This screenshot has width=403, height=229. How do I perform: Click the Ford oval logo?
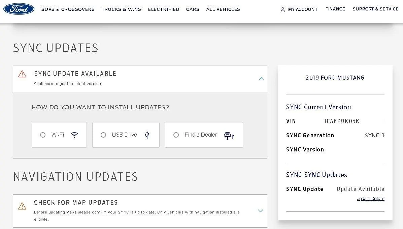coord(19,9)
